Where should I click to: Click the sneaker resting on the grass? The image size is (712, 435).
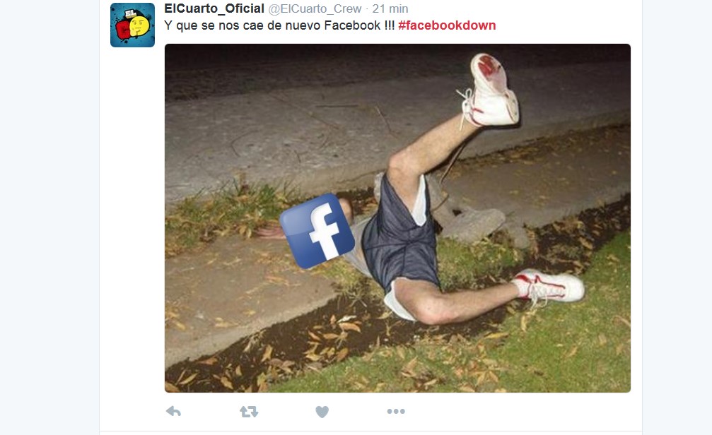pos(549,285)
